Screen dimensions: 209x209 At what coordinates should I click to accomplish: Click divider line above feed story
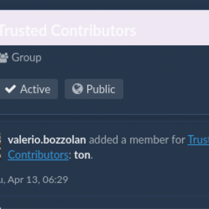[x=104, y=115]
